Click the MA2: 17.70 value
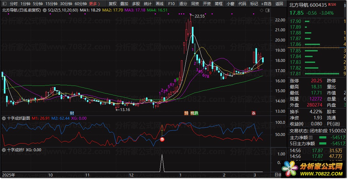The width and height of the screenshot is (348, 179). point(113,10)
